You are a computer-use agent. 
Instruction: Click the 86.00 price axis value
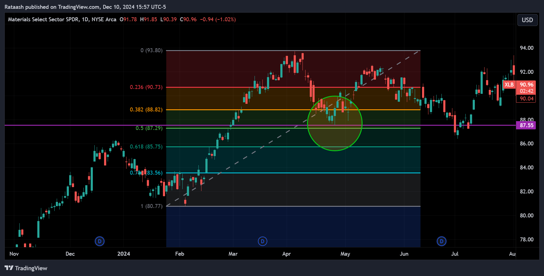point(526,144)
